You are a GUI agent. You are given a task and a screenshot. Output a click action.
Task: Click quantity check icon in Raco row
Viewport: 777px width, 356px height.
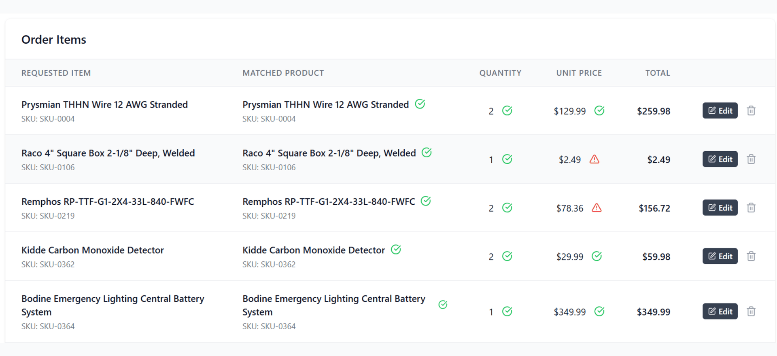click(507, 159)
